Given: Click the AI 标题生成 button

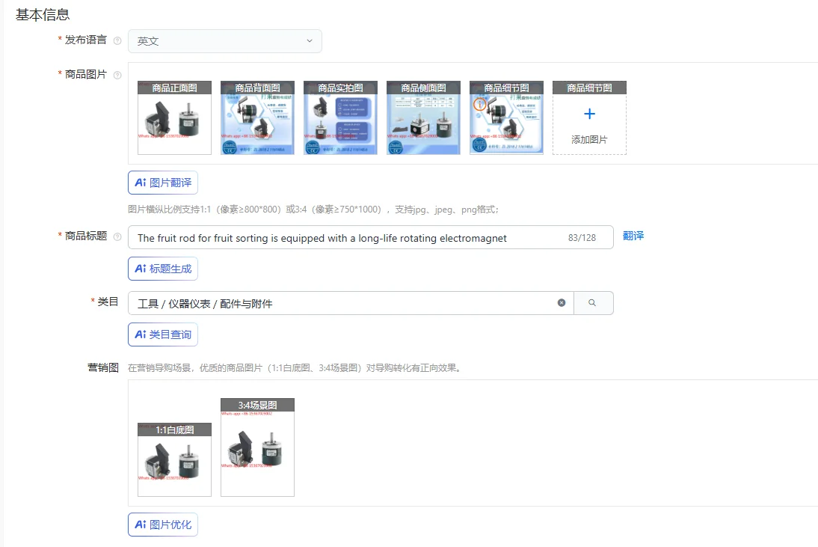Looking at the screenshot, I should coord(163,269).
